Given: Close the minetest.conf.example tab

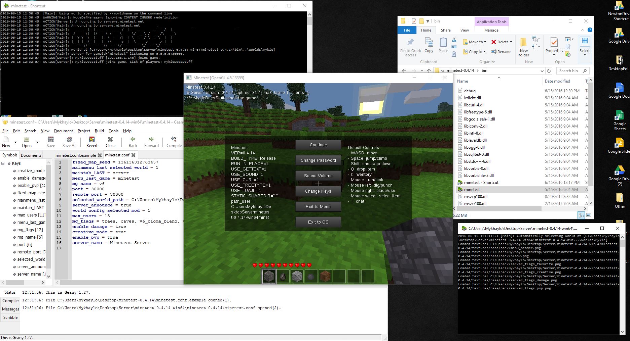Looking at the screenshot, I should (x=100, y=155).
